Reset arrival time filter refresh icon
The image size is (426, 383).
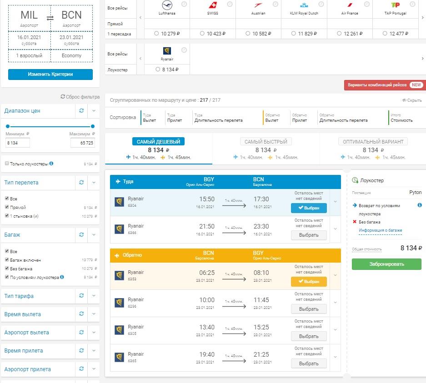coord(81,350)
